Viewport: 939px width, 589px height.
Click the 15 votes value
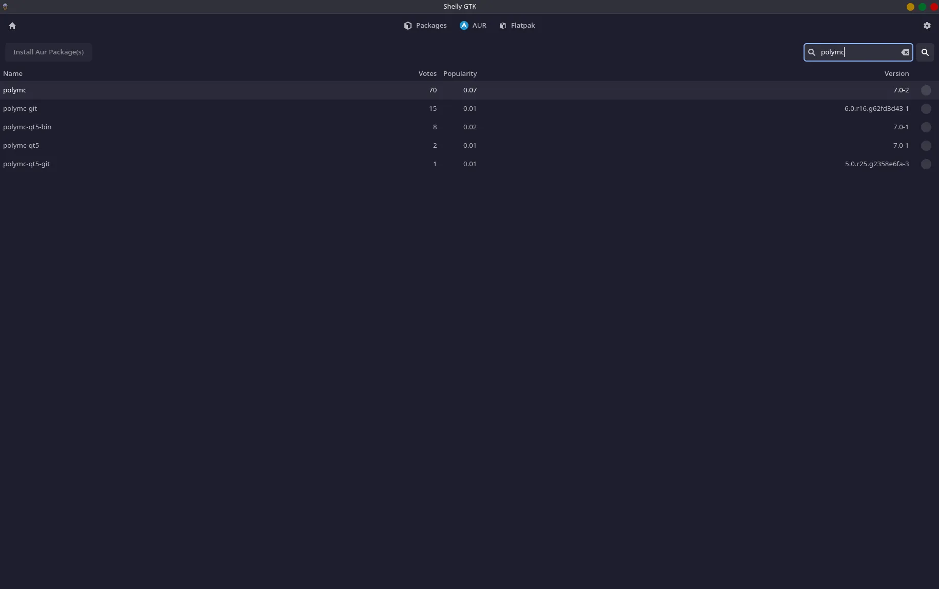pyautogui.click(x=433, y=109)
